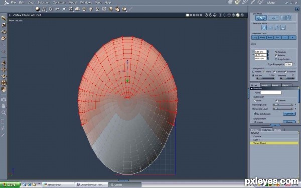Open the Windows menu
The width and height of the screenshot is (301, 188).
click(x=86, y=3)
